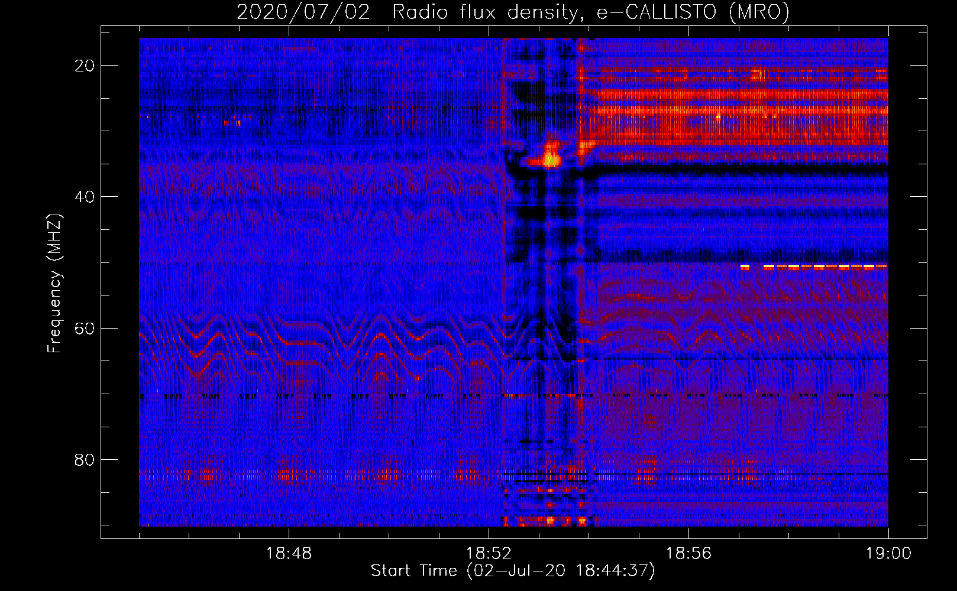Click the dashed yellow-white line near 51 MHz

pyautogui.click(x=813, y=267)
